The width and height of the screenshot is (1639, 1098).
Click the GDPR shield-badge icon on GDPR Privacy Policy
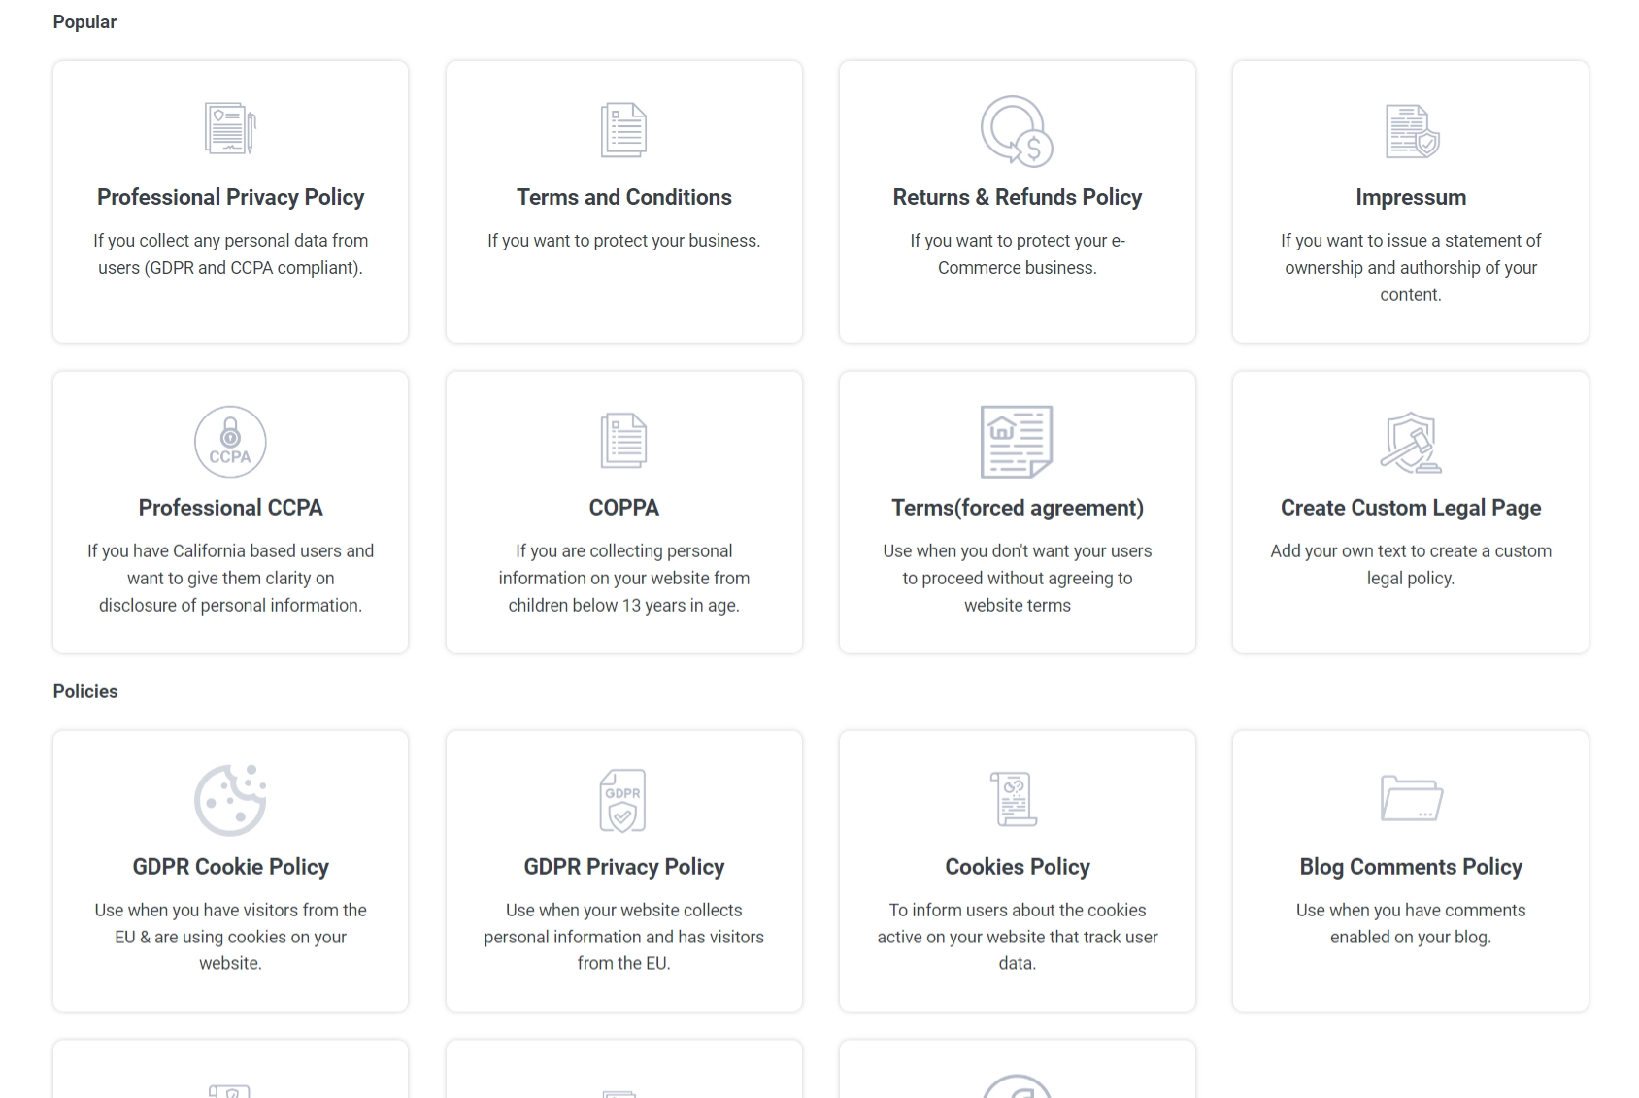(622, 799)
